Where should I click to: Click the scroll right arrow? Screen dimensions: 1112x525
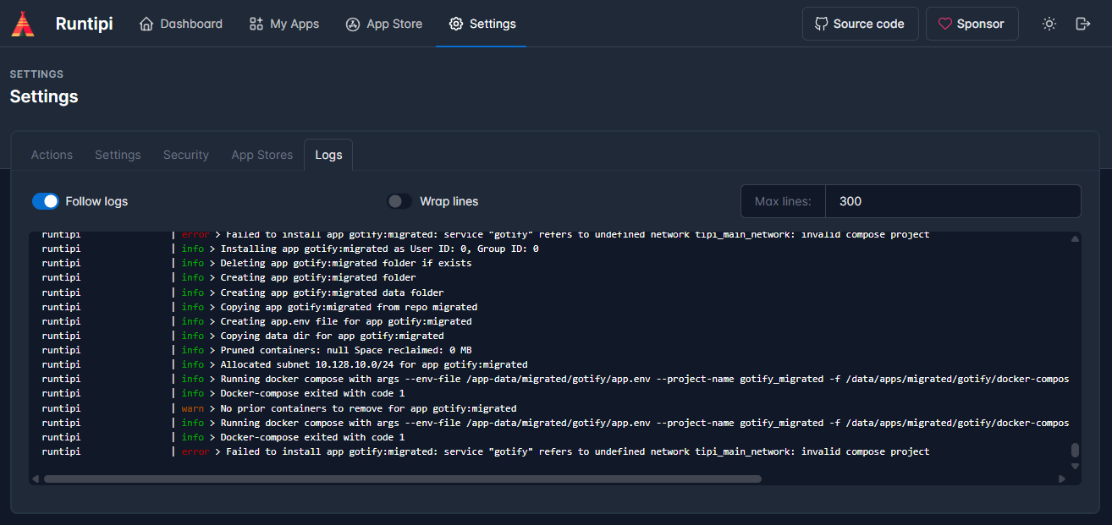click(1061, 479)
